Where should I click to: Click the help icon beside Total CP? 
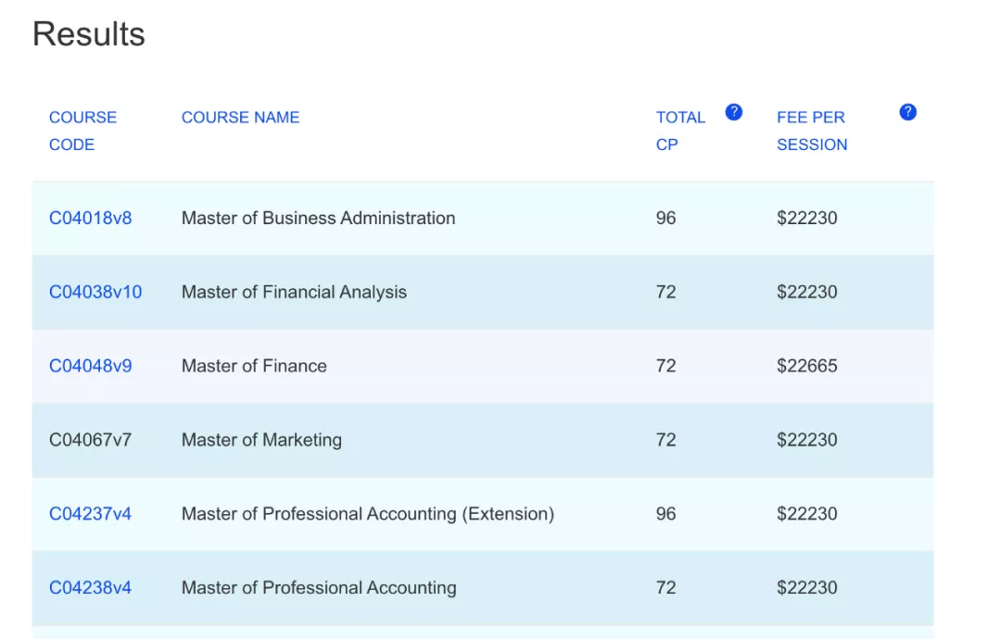733,112
